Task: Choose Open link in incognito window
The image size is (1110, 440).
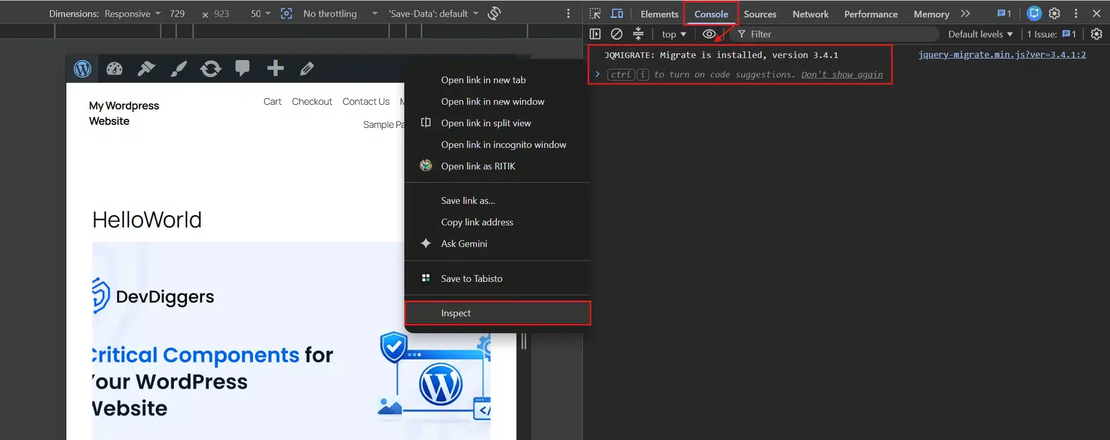Action: click(x=497, y=145)
